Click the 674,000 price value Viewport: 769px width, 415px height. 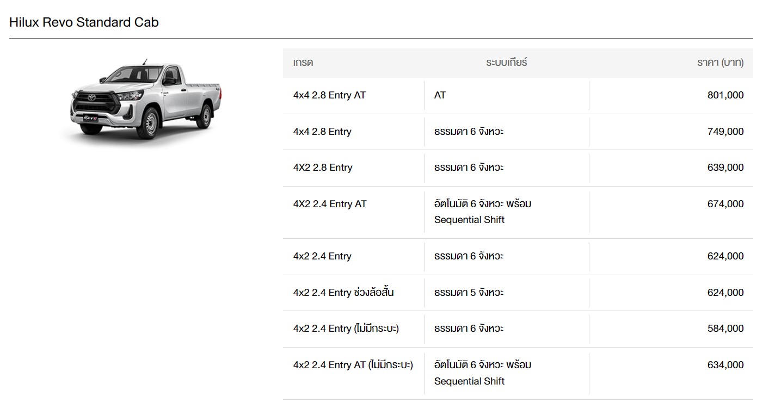(x=725, y=204)
